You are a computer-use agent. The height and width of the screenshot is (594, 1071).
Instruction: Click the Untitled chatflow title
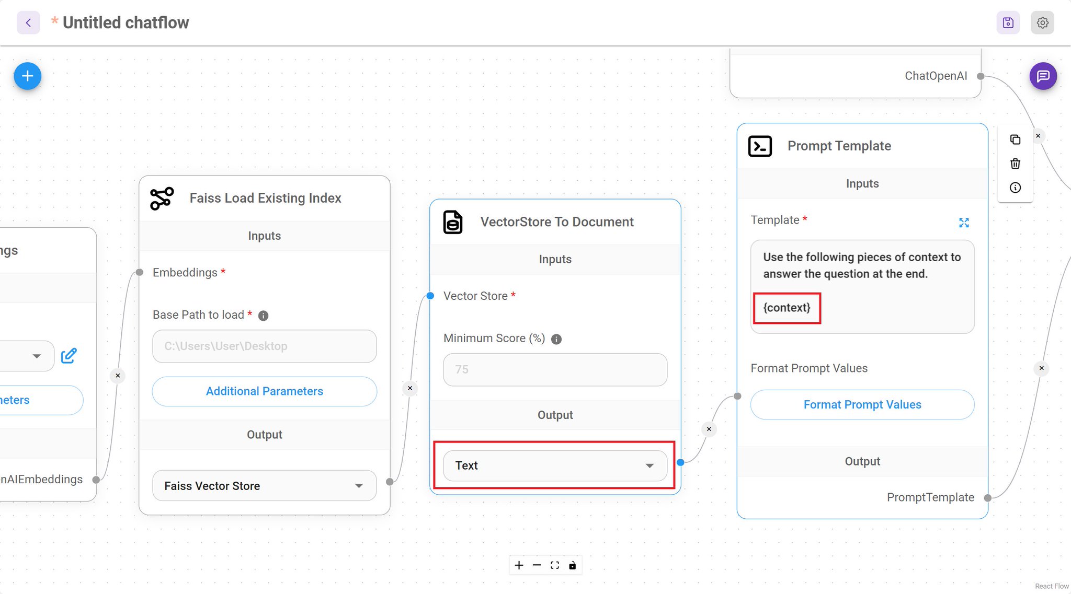[126, 22]
